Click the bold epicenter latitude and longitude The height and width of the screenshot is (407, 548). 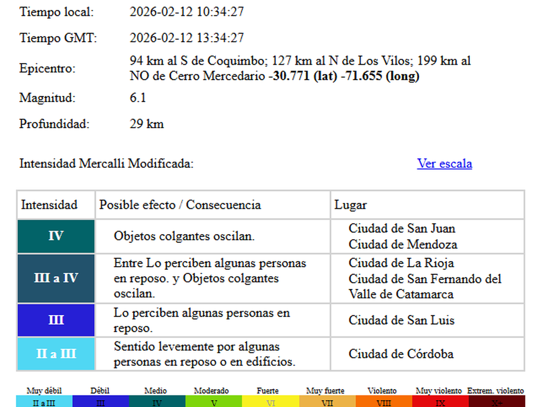[x=343, y=76]
